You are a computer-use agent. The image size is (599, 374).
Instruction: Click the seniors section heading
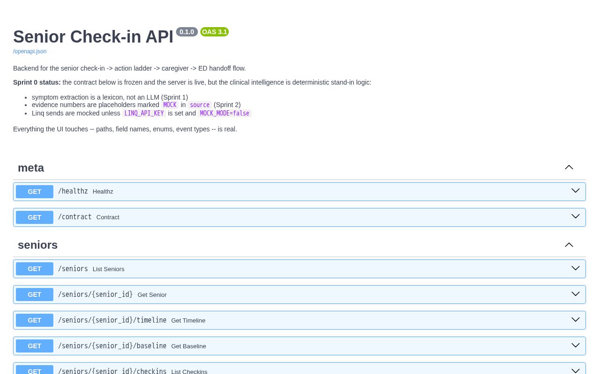[x=38, y=245]
